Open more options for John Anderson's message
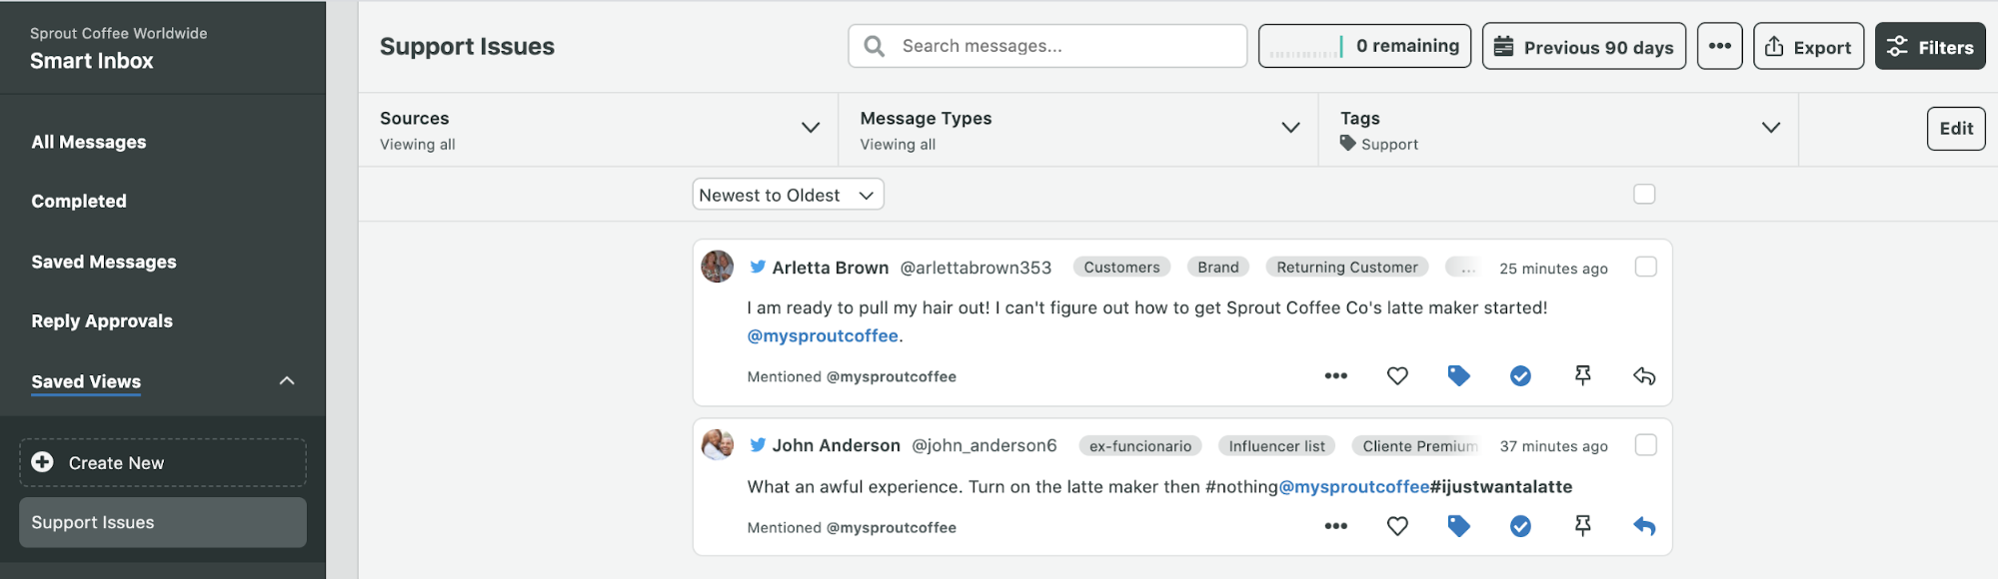The height and width of the screenshot is (579, 1998). click(x=1335, y=526)
